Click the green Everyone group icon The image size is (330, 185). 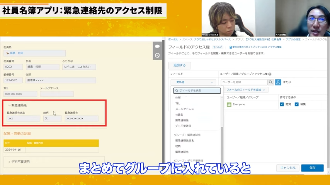(x=229, y=104)
